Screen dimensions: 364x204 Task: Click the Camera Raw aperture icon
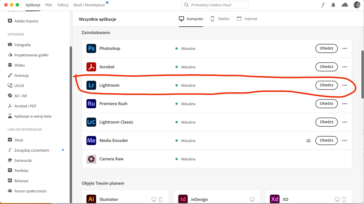91,159
